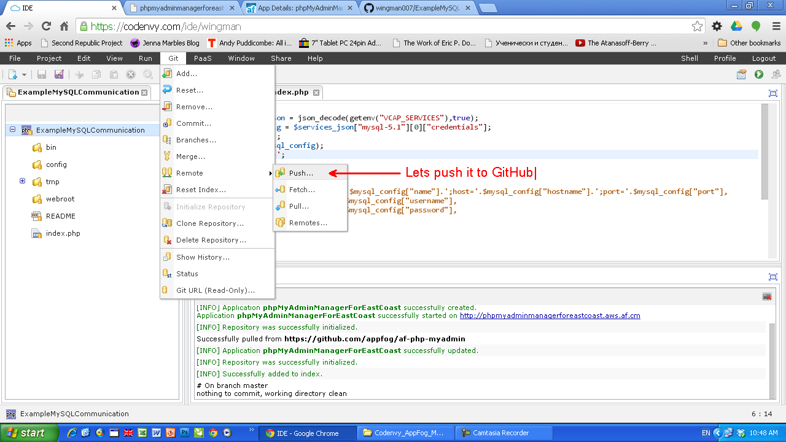Click the Profile link in menu bar
786x442 pixels.
coord(725,58)
